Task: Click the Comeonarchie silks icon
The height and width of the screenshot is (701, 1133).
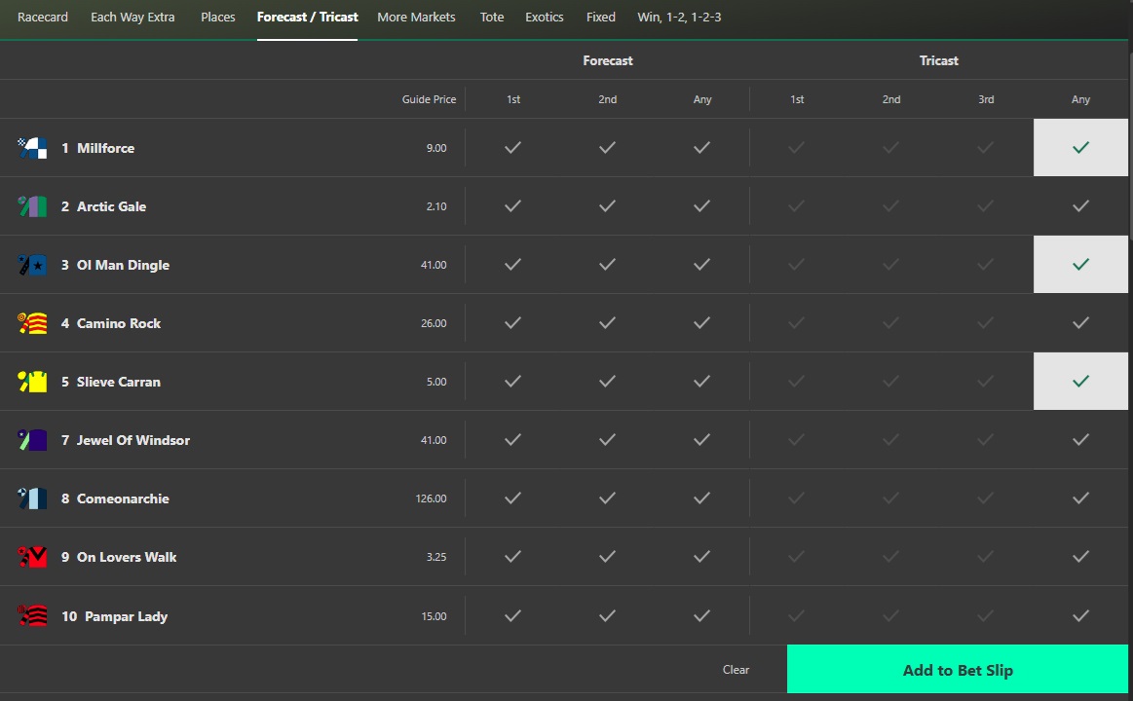Action: tap(29, 498)
